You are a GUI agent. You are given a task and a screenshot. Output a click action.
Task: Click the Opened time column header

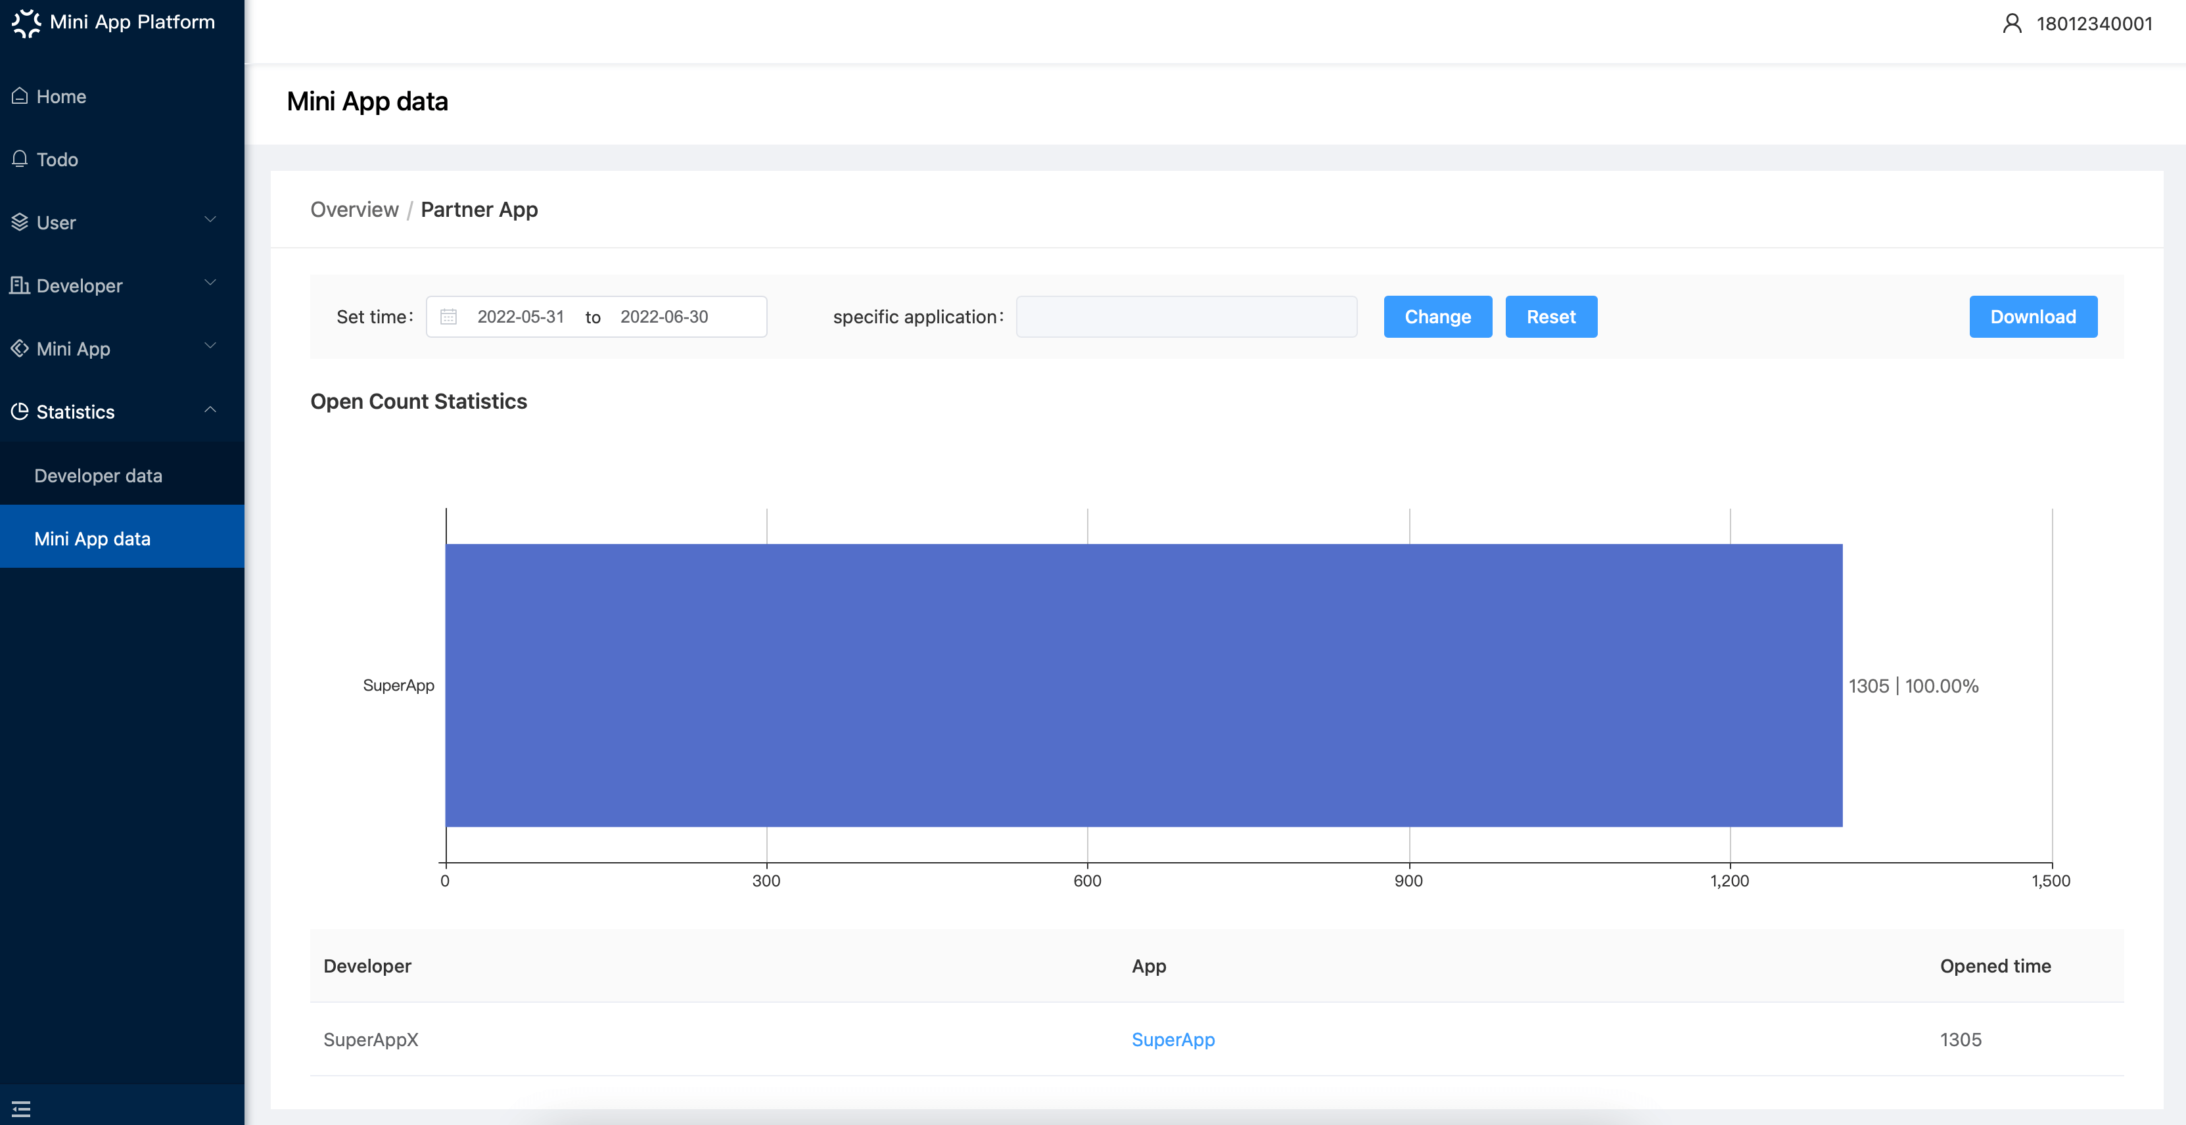(x=1995, y=967)
